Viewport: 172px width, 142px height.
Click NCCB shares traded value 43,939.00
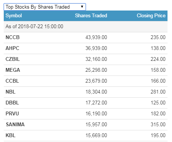click(x=96, y=38)
